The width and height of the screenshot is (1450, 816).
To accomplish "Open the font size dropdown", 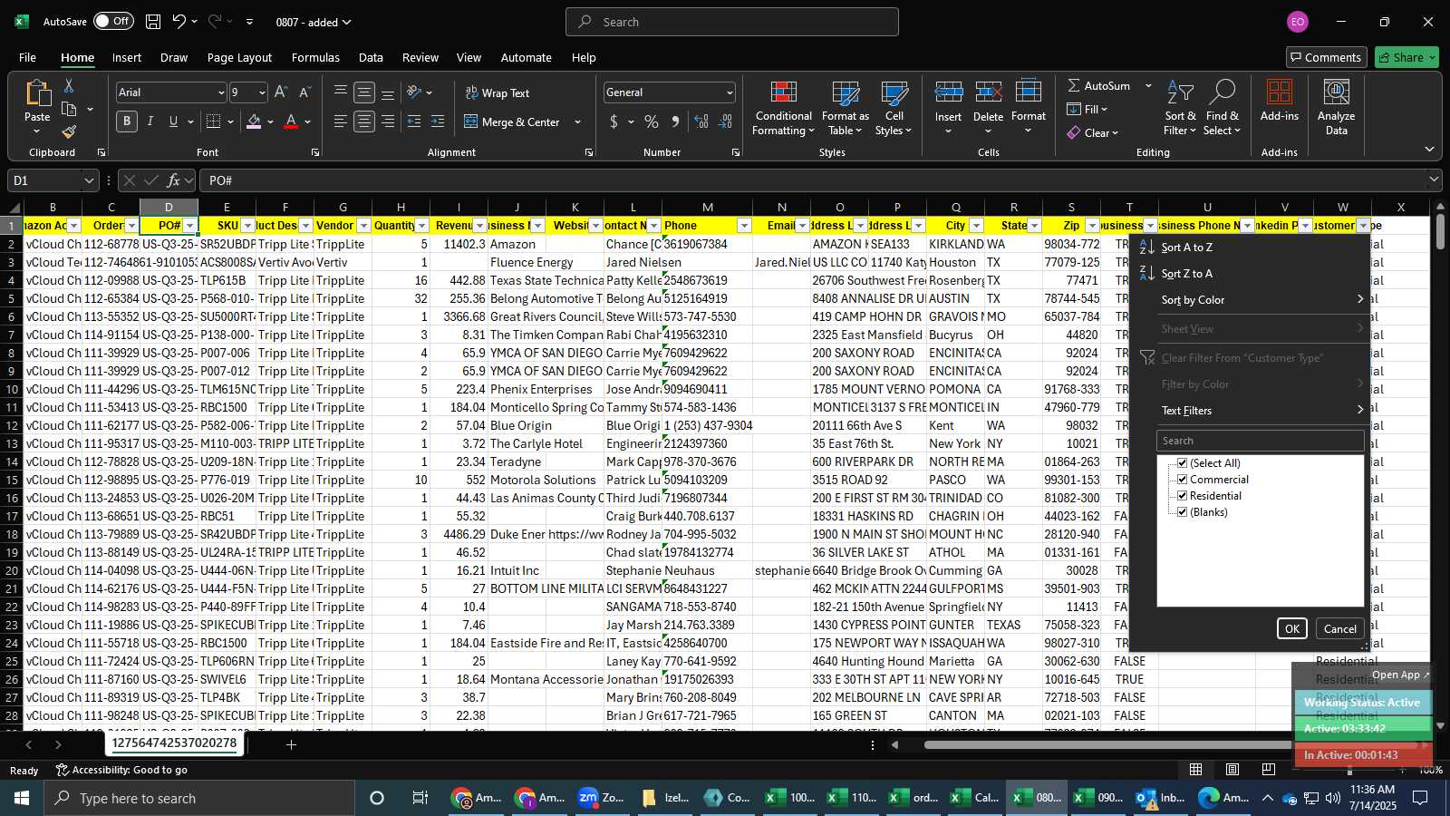I will 262,92.
